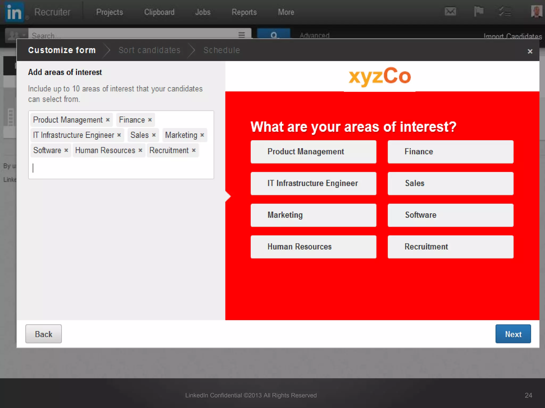Image resolution: width=545 pixels, height=408 pixels.
Task: Open the Schedule step
Action: 222,50
